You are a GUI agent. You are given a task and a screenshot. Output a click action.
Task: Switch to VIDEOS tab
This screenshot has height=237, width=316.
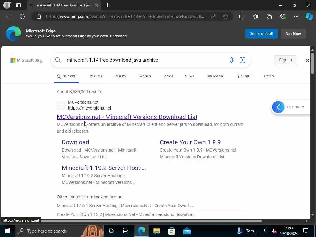[x=120, y=77]
